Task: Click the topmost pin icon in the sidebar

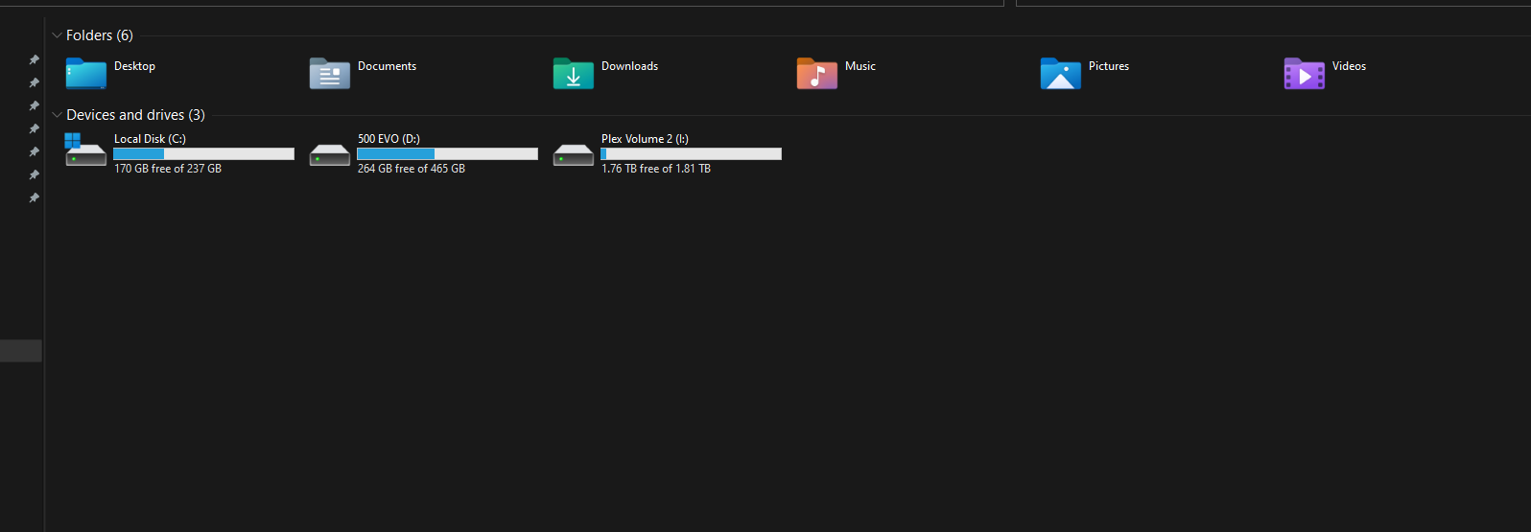Action: pyautogui.click(x=35, y=59)
